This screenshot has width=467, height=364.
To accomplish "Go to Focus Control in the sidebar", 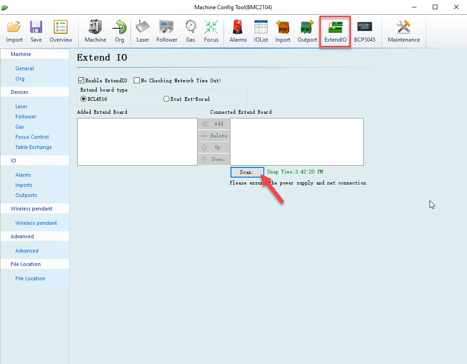I will pos(32,137).
